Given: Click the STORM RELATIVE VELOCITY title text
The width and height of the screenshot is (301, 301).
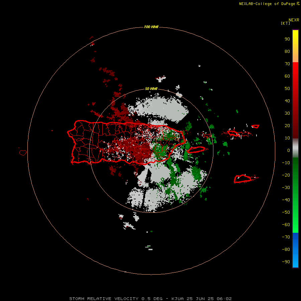Looking at the screenshot, I should 104,299.
